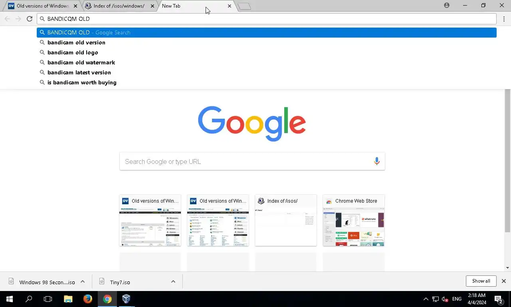Start voice search with the microphone icon

point(376,161)
